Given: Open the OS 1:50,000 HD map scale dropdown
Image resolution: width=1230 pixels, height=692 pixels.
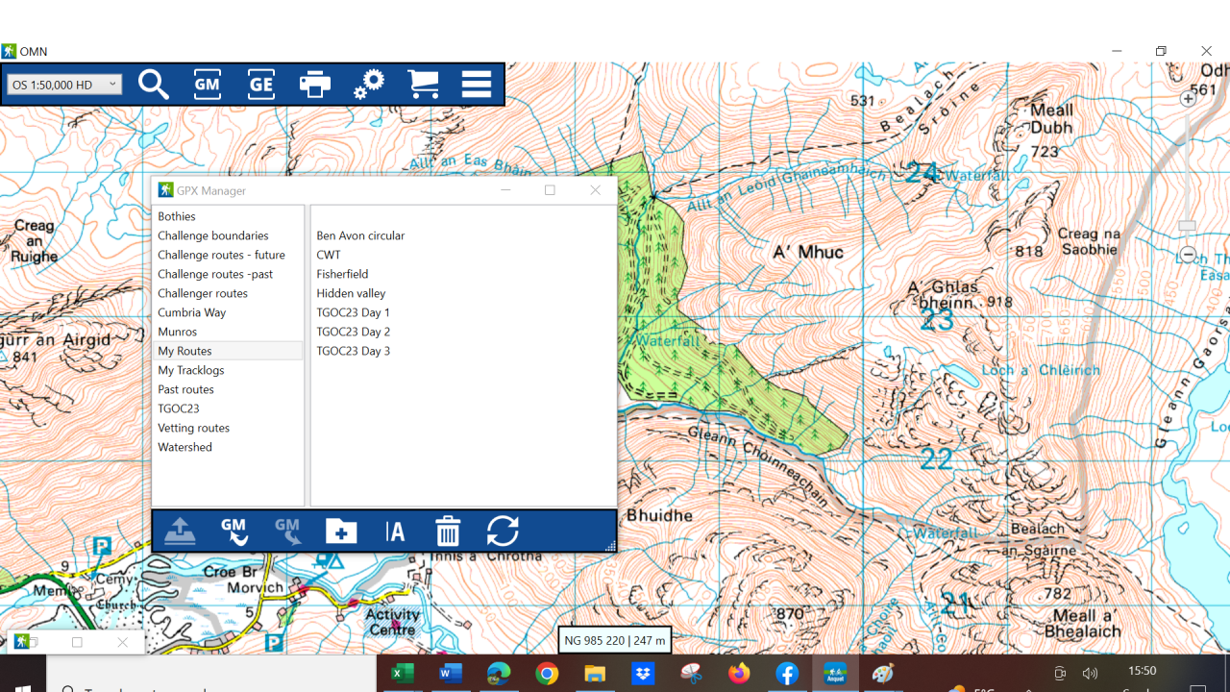Looking at the screenshot, I should [64, 85].
